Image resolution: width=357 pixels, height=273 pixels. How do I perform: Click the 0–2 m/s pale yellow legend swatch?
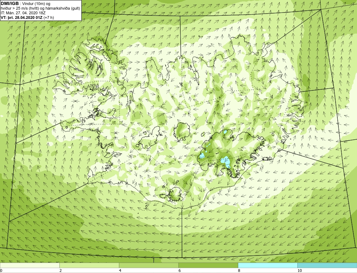[30, 265]
